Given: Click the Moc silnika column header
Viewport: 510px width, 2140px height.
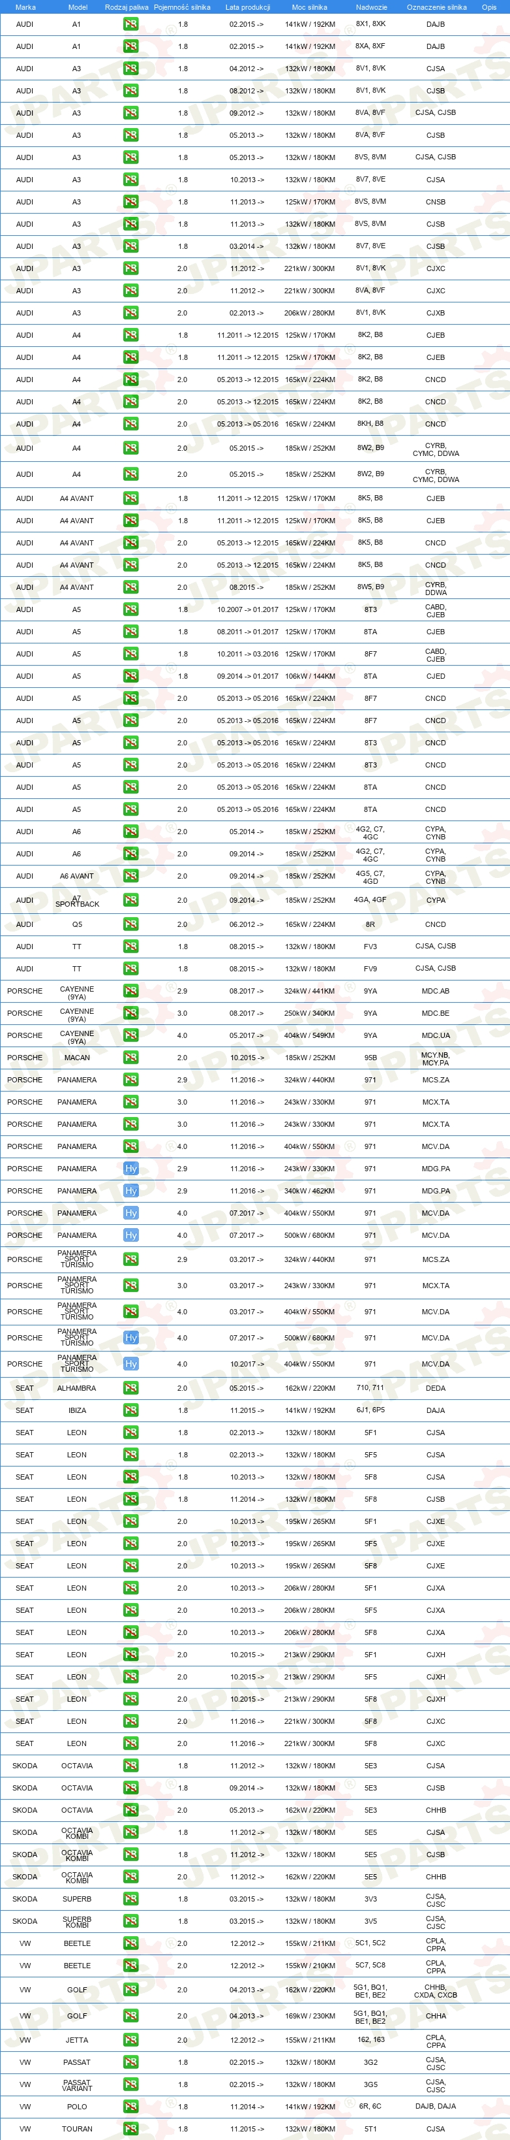Looking at the screenshot, I should tap(310, 7).
